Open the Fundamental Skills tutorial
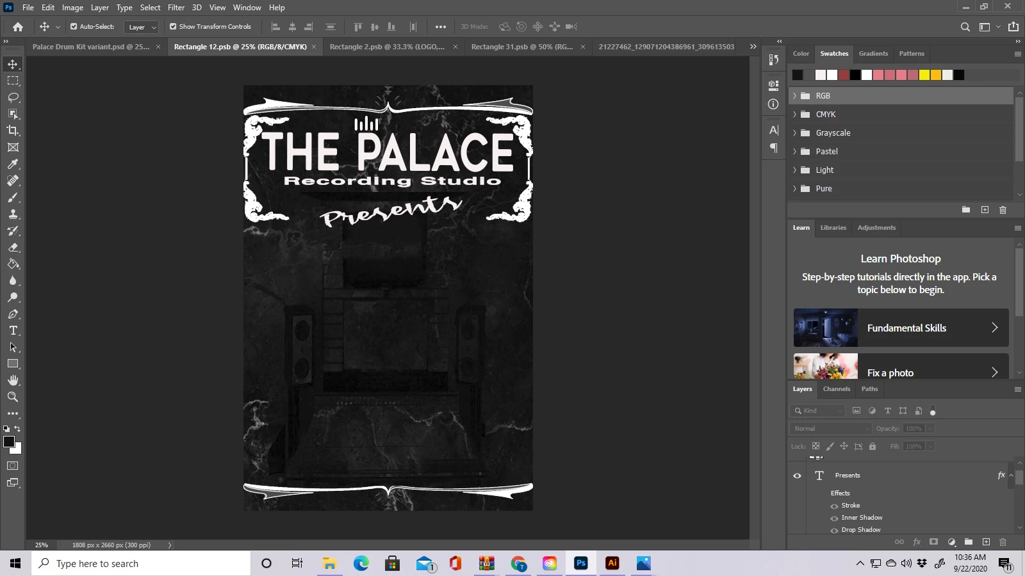 click(x=901, y=328)
